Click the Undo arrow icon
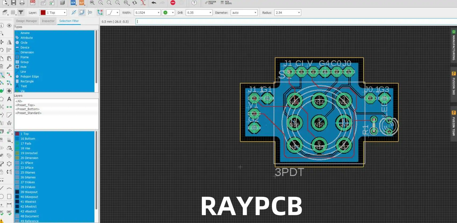Screen dimensions: 457x223 (x=154, y=3)
